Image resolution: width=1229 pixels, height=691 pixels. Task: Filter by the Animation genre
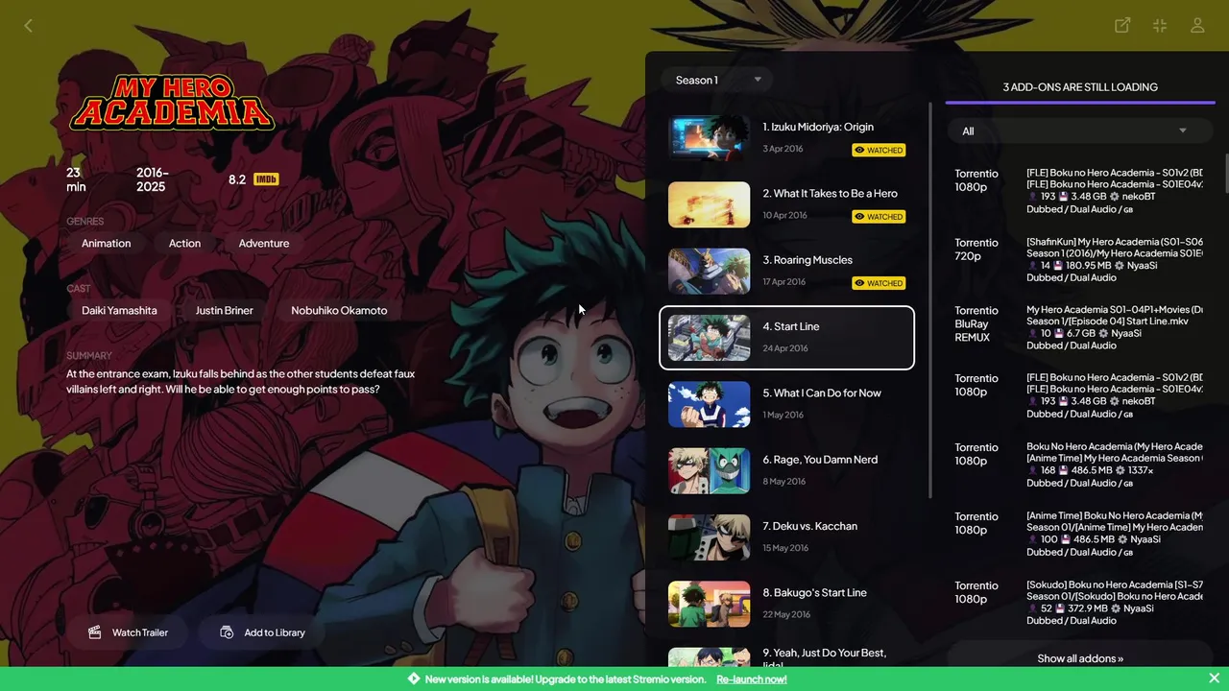(x=106, y=243)
